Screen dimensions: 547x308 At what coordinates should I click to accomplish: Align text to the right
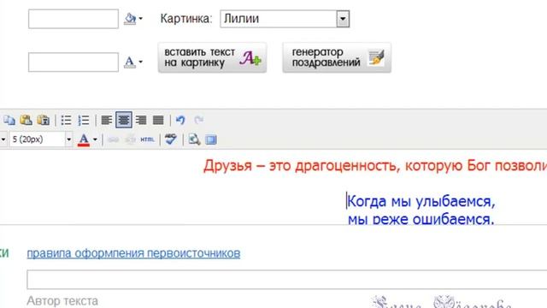click(141, 120)
